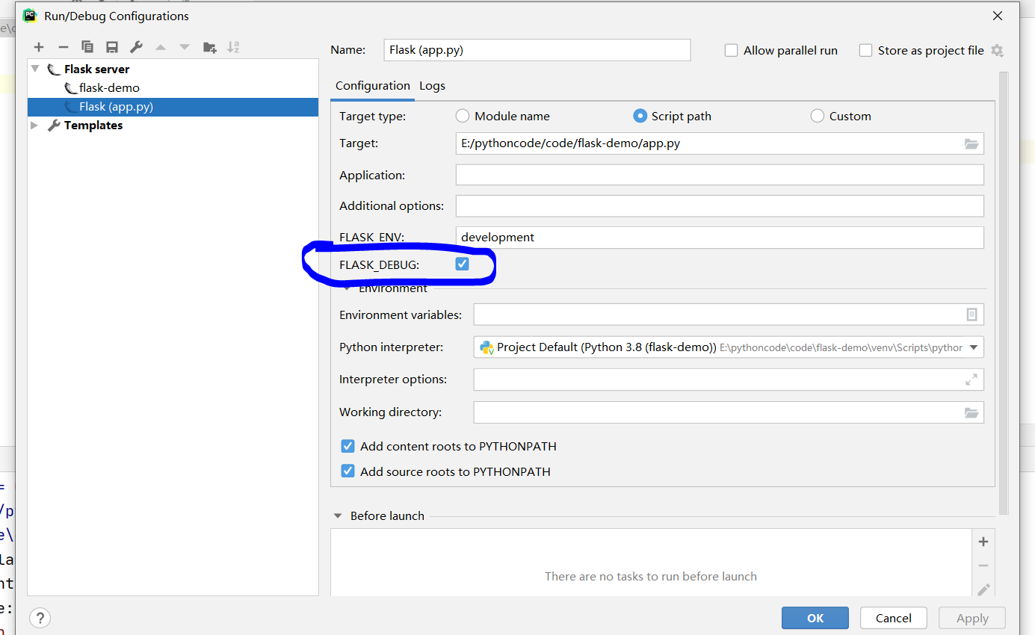Open the Configuration tab
This screenshot has height=635, width=1035.
(x=373, y=86)
